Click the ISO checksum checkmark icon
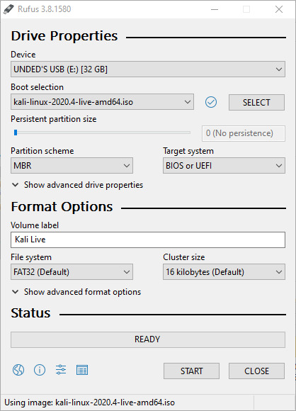296x411 pixels. coord(211,102)
